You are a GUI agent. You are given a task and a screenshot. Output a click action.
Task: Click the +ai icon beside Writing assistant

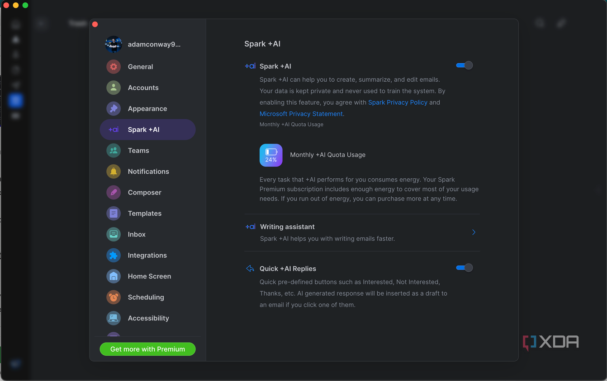[250, 227]
